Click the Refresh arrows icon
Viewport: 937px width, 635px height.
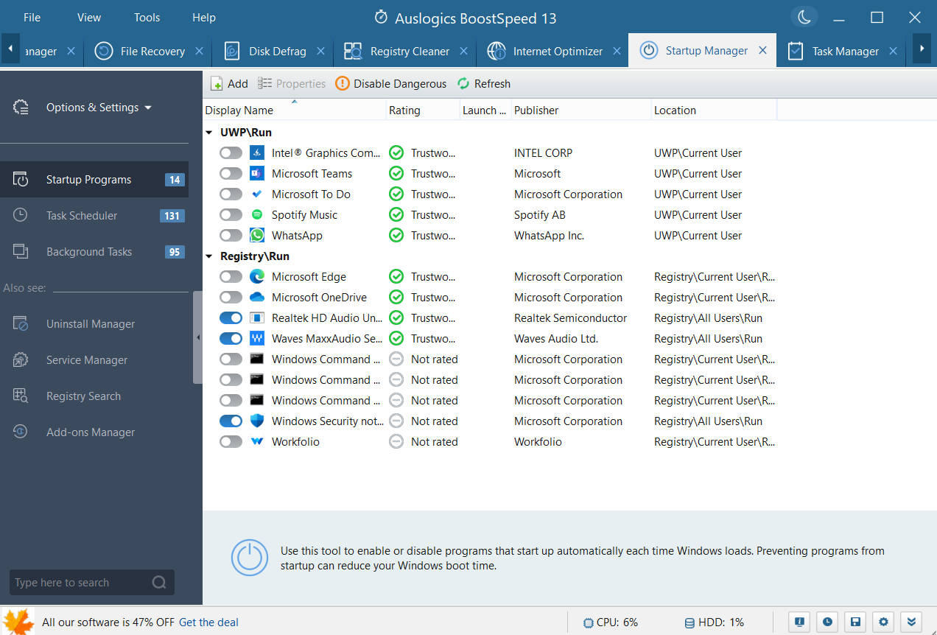pos(463,83)
